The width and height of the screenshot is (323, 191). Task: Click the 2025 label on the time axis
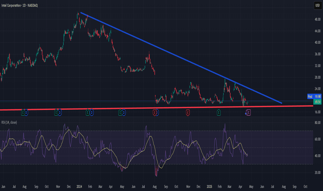tap(209, 186)
